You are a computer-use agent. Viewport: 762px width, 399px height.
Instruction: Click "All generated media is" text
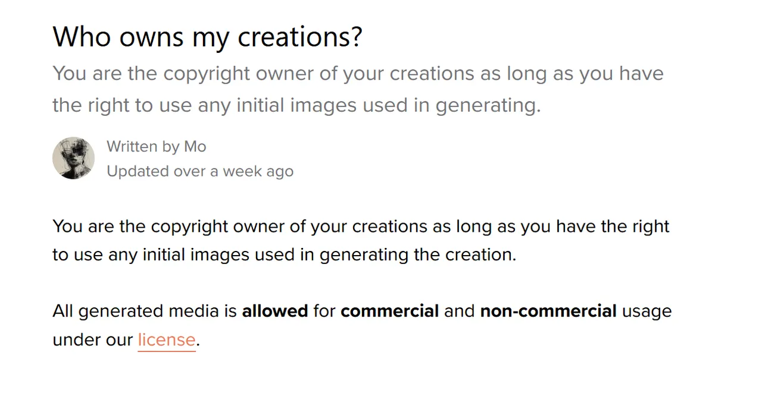tap(145, 311)
